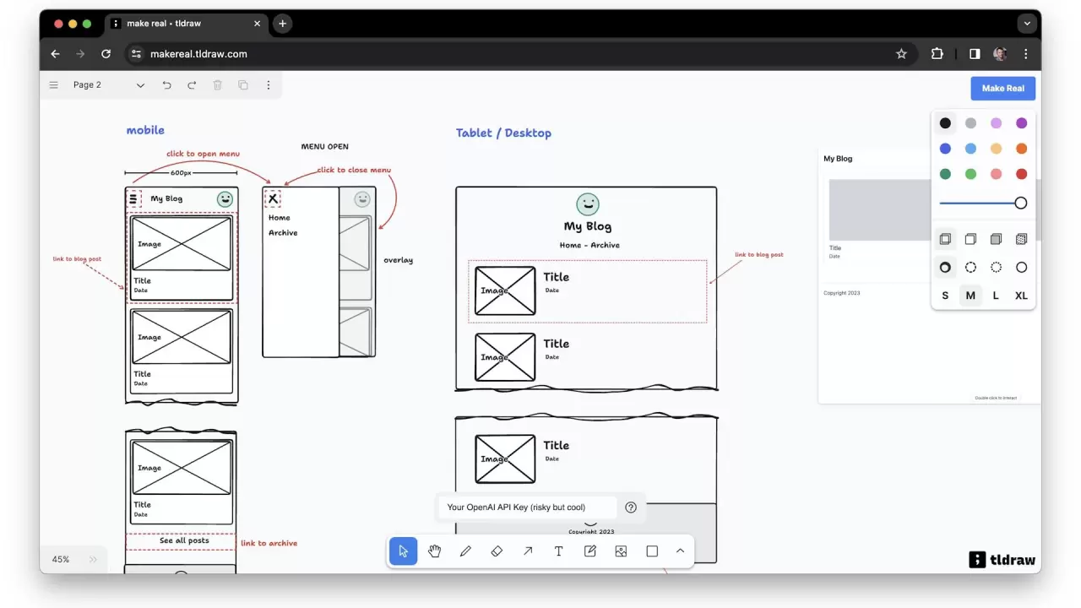Open the hamburger main menu

(54, 85)
